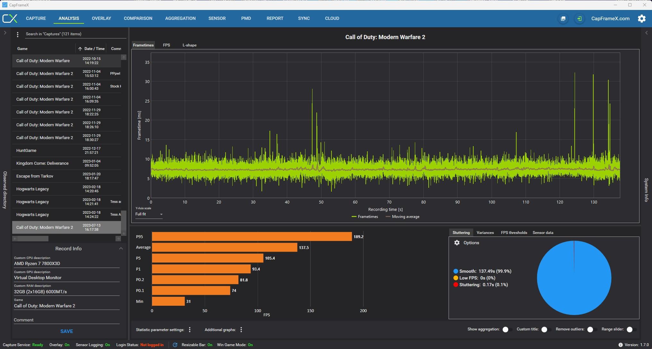Go to the SYNC tab
Viewport: 652px width, 349px height.
tap(304, 18)
